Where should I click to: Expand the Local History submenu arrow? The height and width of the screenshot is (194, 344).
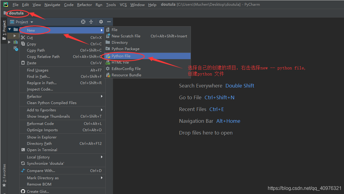(x=102, y=157)
